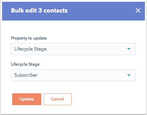The image size is (147, 115).
Task: Open the Property to update dropdown
Action: [x=73, y=49]
